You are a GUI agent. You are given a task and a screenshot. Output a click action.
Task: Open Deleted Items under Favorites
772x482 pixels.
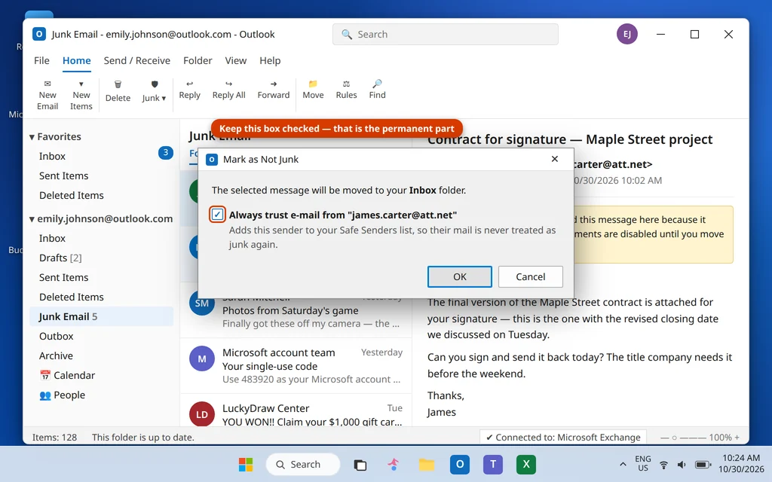click(102, 195)
